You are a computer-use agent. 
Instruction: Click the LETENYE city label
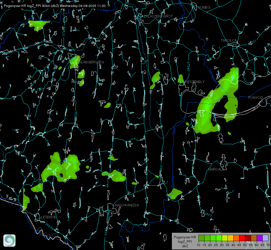pyautogui.click(x=48, y=217)
